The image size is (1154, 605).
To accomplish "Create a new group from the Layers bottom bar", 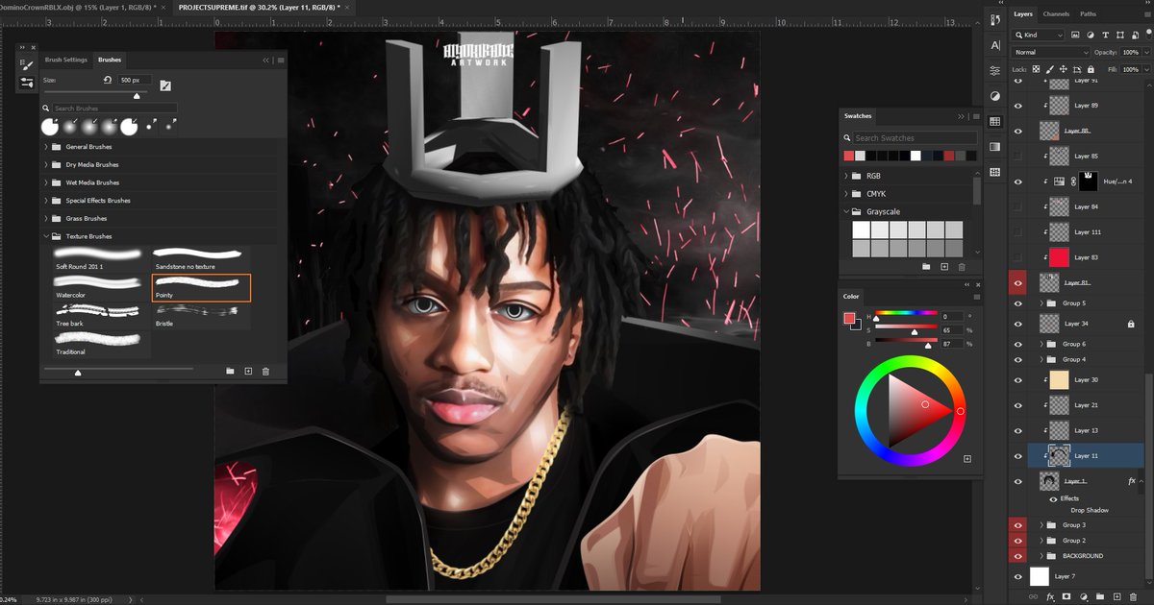I will point(1100,596).
